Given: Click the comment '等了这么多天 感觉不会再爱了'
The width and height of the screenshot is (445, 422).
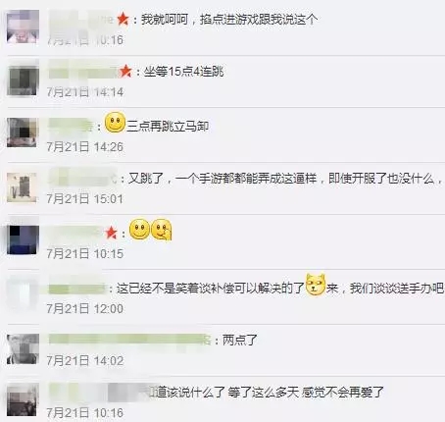Looking at the screenshot, I should tap(306, 392).
